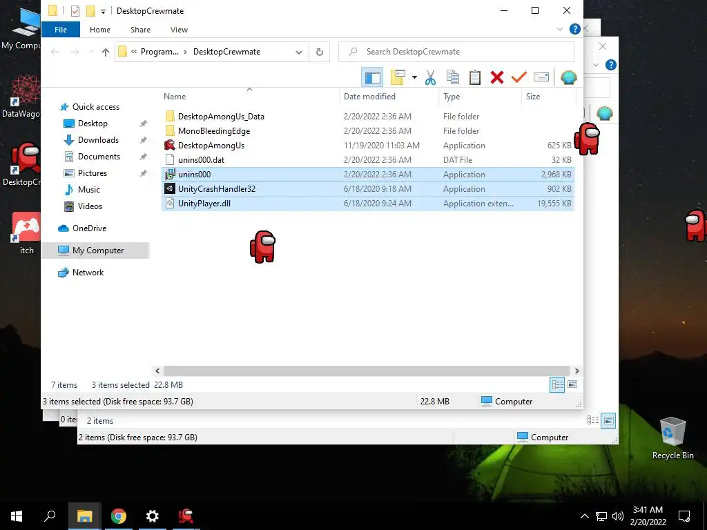Switch to the Home ribbon tab

[100, 29]
